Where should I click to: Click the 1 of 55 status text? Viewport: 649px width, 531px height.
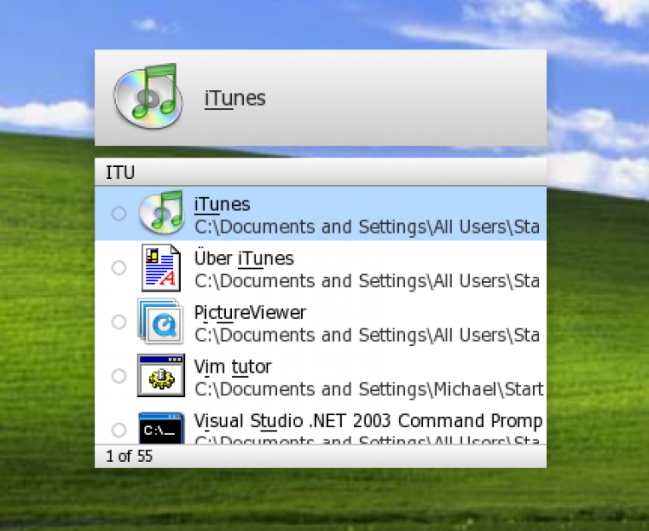coord(129,456)
